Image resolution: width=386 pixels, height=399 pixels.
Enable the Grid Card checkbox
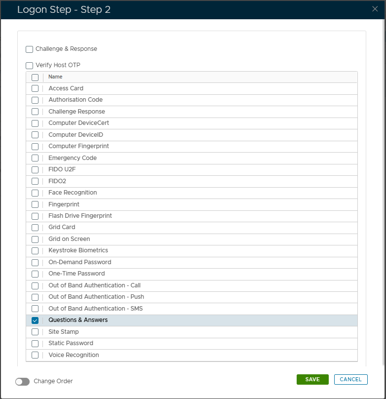(35, 228)
